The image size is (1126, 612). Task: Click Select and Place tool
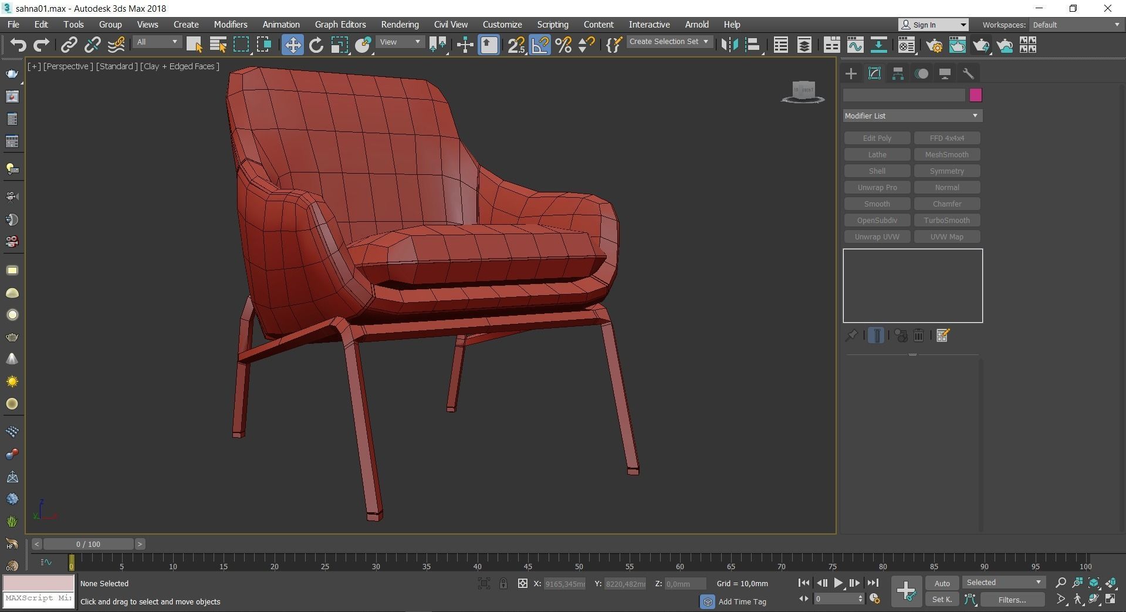click(x=363, y=45)
